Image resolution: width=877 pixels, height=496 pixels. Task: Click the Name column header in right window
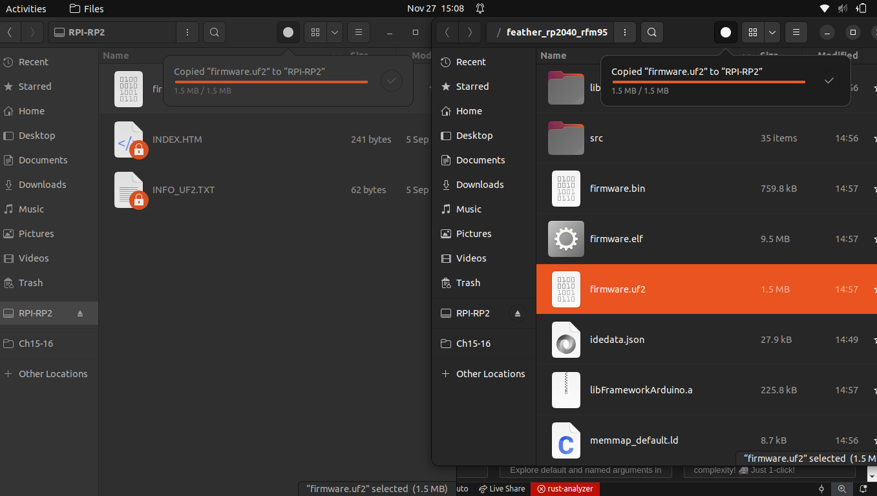[553, 56]
